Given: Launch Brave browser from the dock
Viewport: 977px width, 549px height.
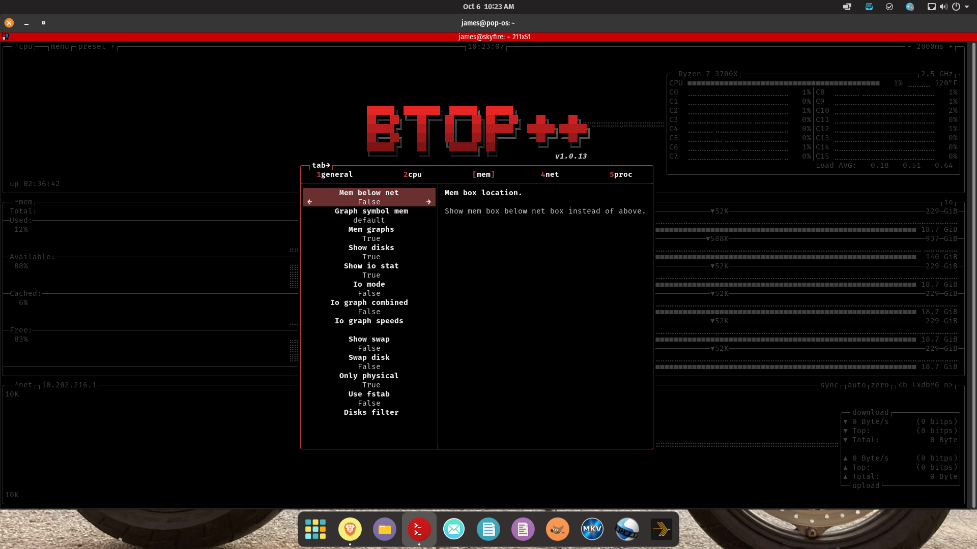Looking at the screenshot, I should tap(350, 529).
